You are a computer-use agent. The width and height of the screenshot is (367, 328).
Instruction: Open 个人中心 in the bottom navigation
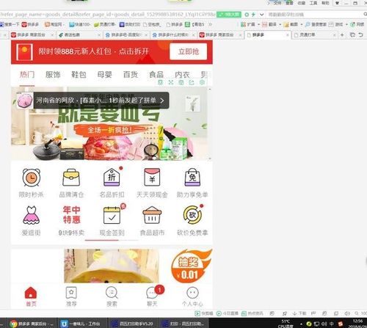click(x=192, y=296)
